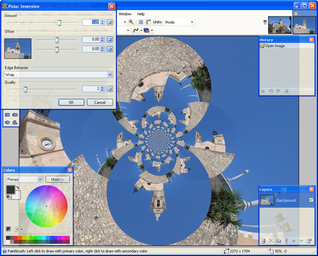The image size is (318, 256).
Task: Select the Ellipse shape tool
Action: point(7,122)
